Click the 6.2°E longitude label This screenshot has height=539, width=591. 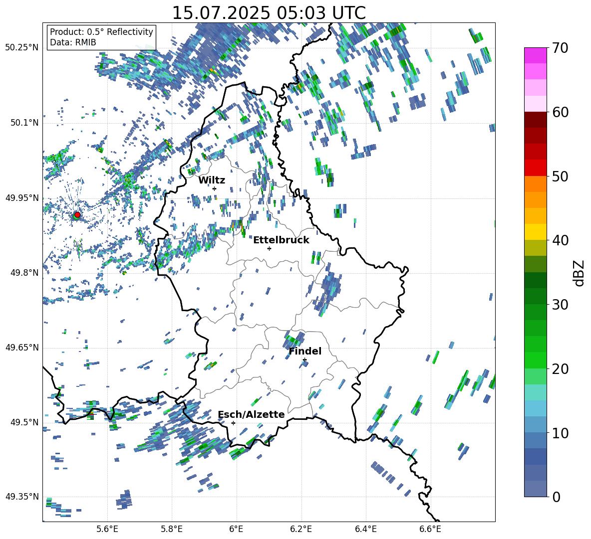301,529
